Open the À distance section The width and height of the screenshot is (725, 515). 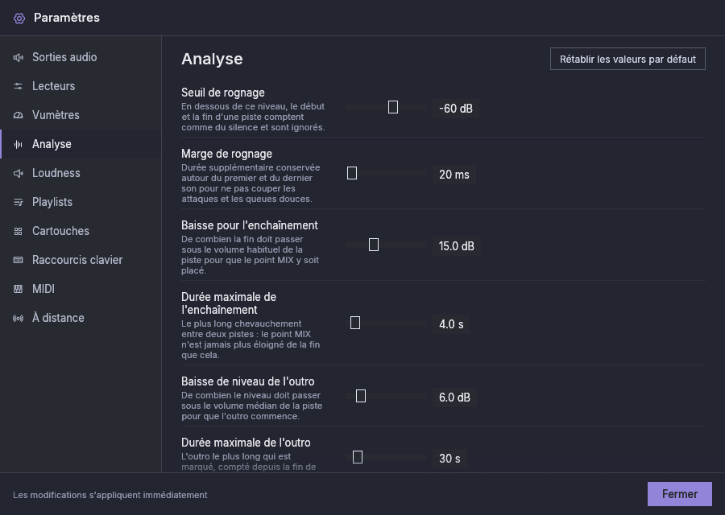coord(81,318)
